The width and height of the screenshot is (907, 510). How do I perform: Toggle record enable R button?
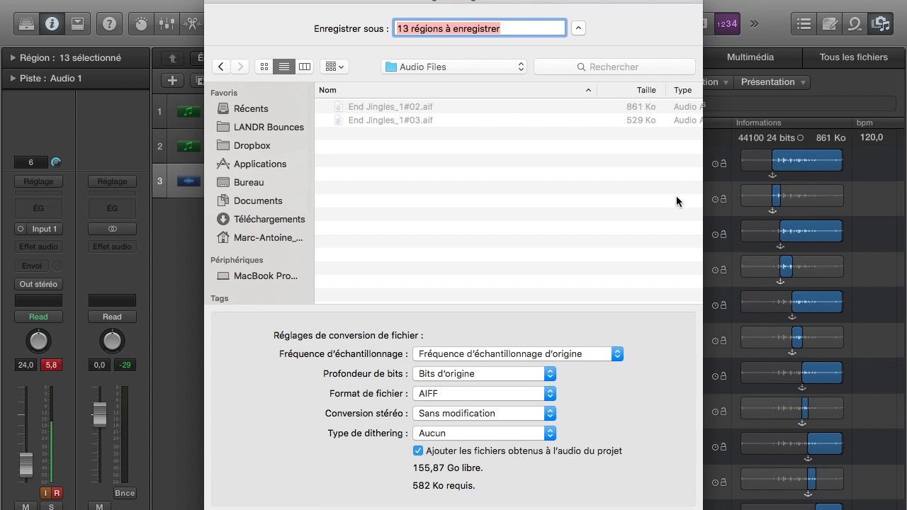(57, 493)
